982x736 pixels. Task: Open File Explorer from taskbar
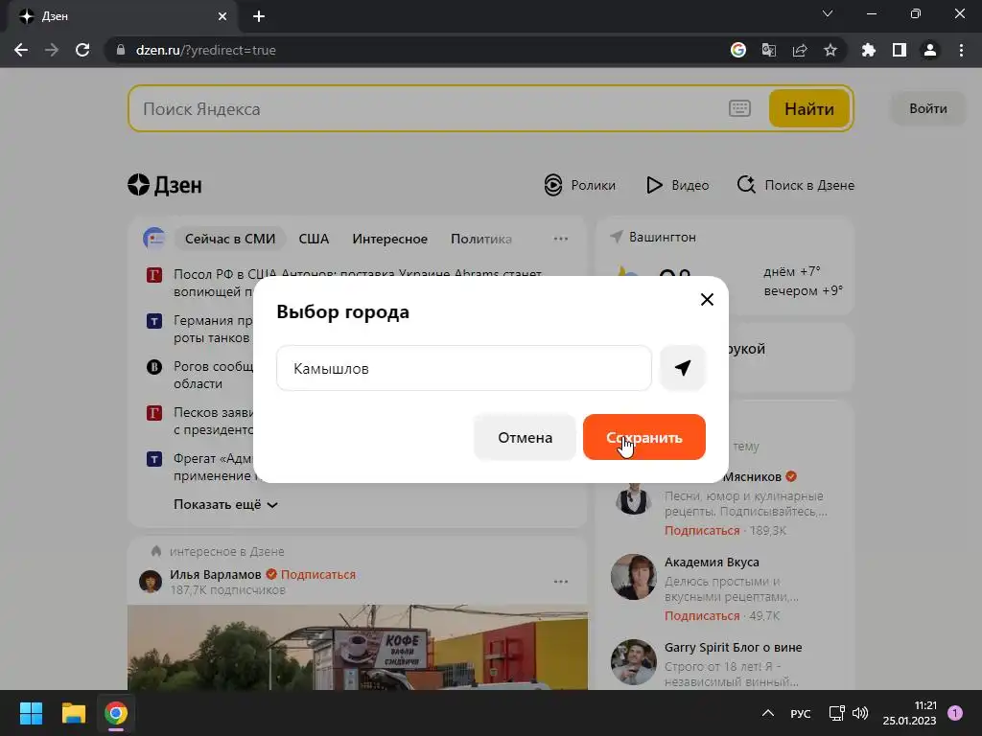tap(73, 713)
